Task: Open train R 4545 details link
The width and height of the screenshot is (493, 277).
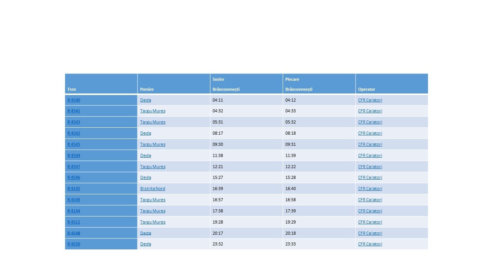Action: (74, 144)
